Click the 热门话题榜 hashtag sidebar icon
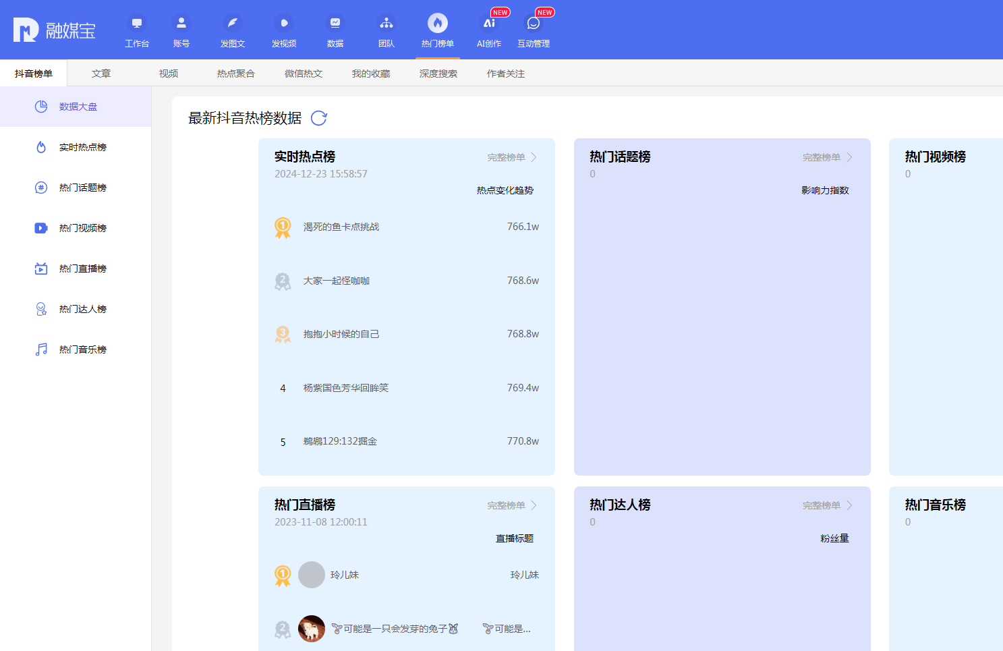Screen dimensions: 1003x651 41,188
